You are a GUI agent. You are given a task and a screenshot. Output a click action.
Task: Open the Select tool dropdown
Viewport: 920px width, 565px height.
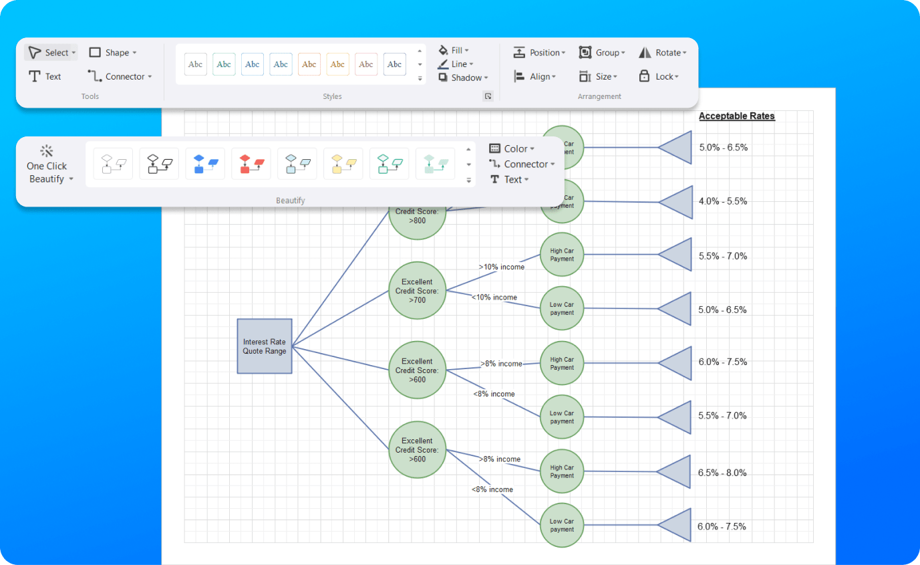[x=73, y=52]
